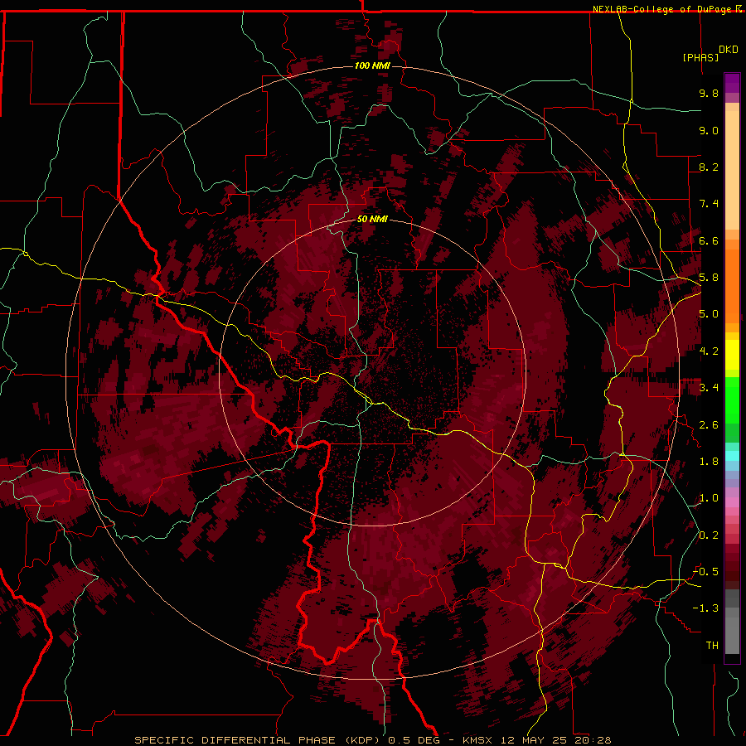Click the 12 MAY 25 20:28 timestamp
The height and width of the screenshot is (746, 746).
pos(555,740)
